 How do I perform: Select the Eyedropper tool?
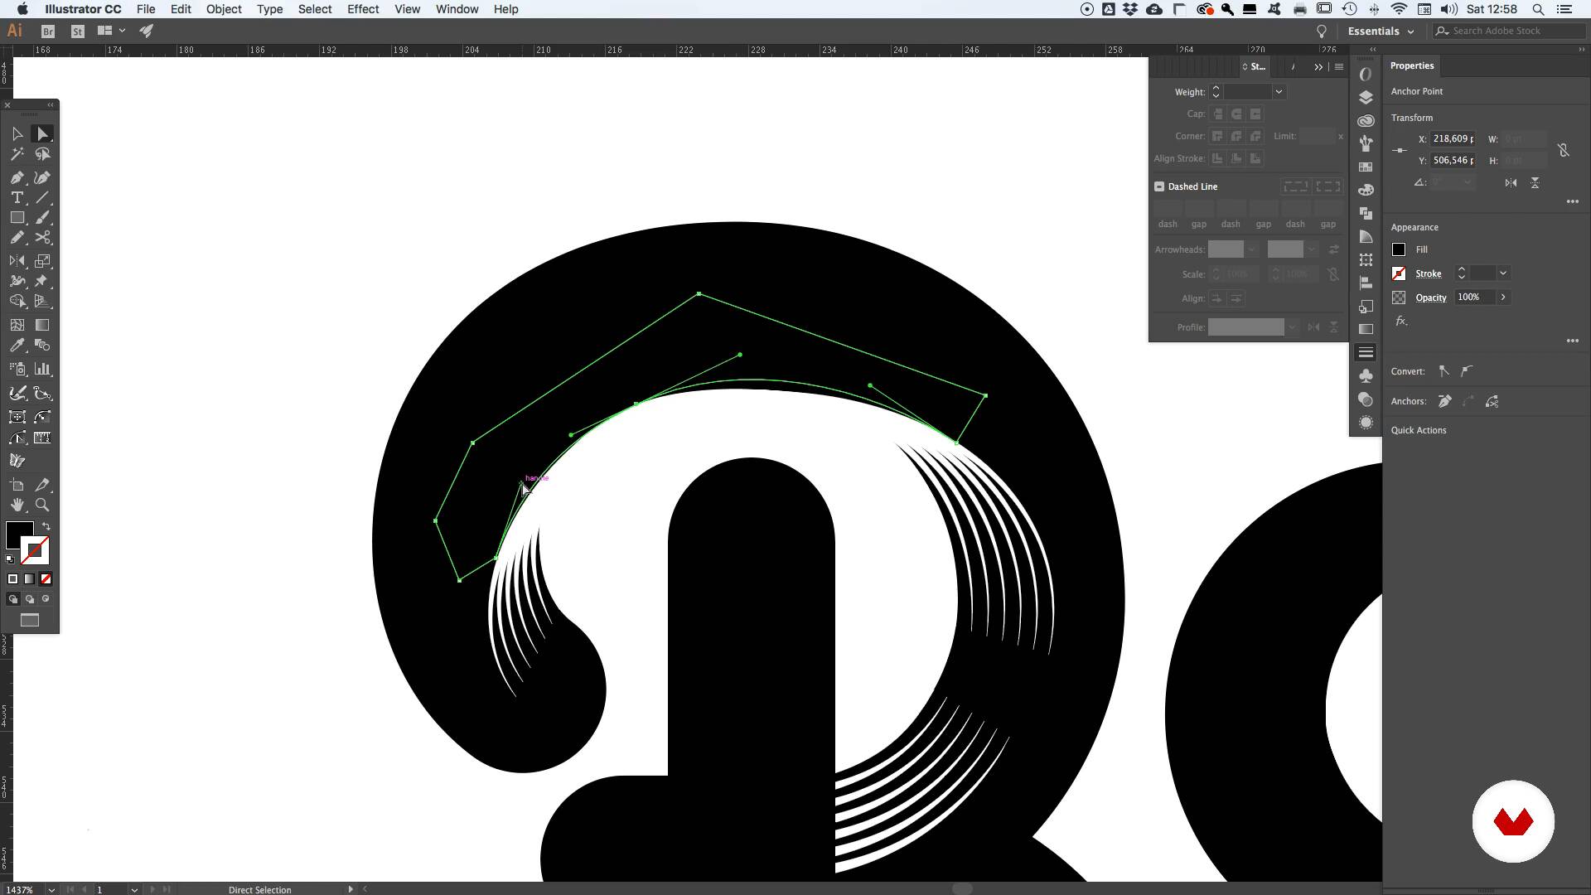17,346
